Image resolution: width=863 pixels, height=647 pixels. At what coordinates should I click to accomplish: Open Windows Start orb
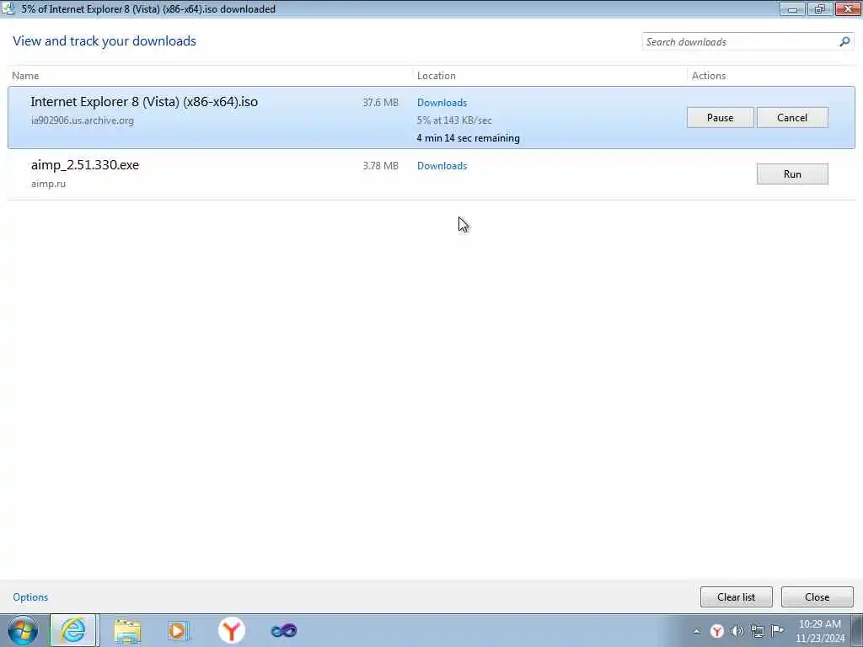tap(23, 630)
